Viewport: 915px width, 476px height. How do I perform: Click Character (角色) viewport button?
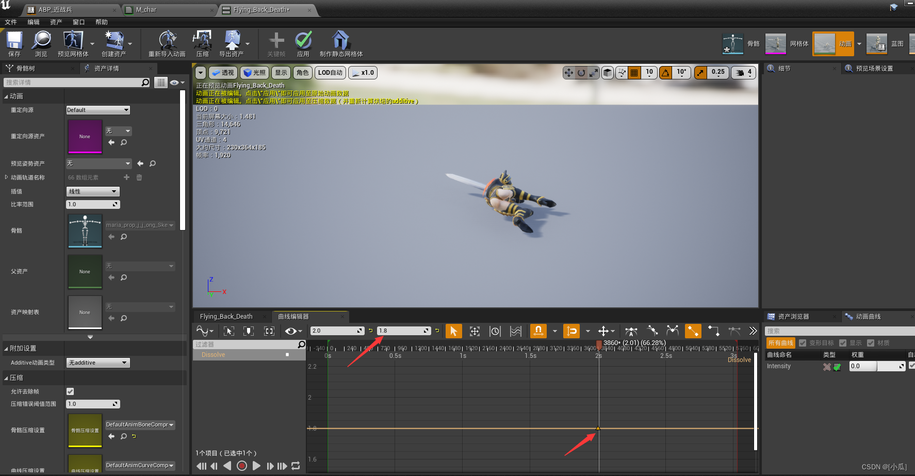click(x=303, y=73)
